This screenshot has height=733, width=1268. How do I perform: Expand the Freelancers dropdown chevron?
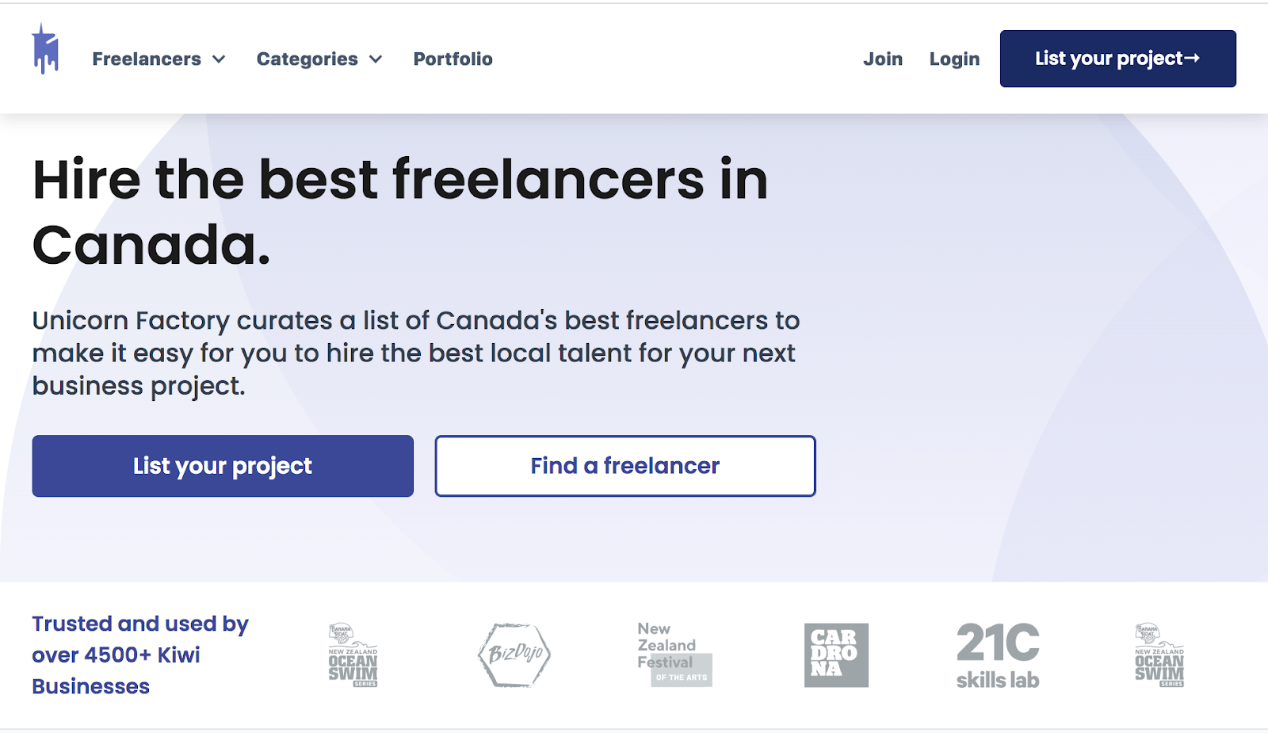220,59
